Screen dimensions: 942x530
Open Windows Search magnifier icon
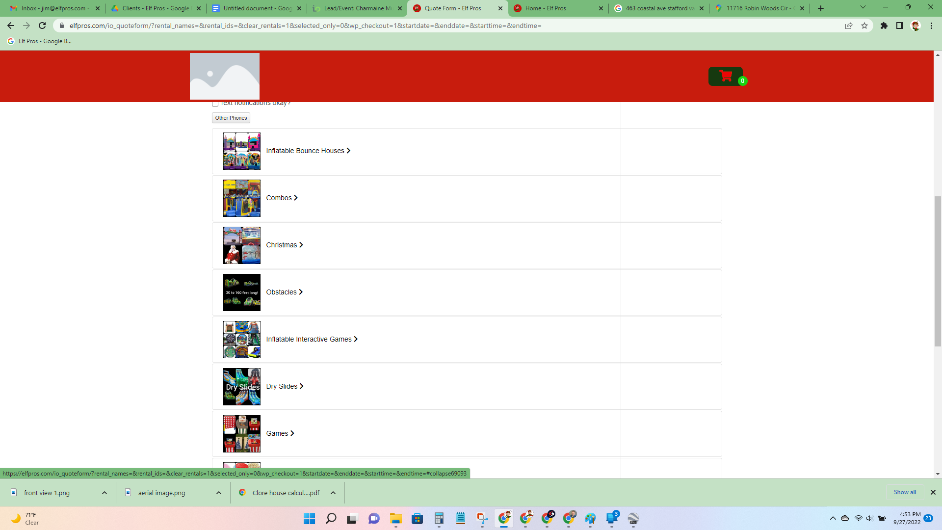[x=331, y=518]
